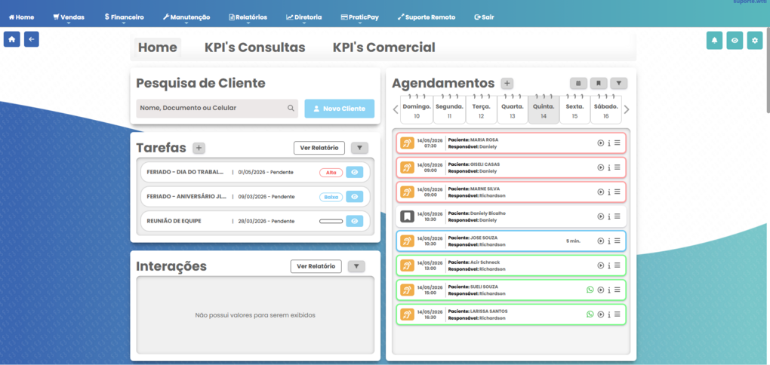Go to next week in calendar

pos(626,109)
